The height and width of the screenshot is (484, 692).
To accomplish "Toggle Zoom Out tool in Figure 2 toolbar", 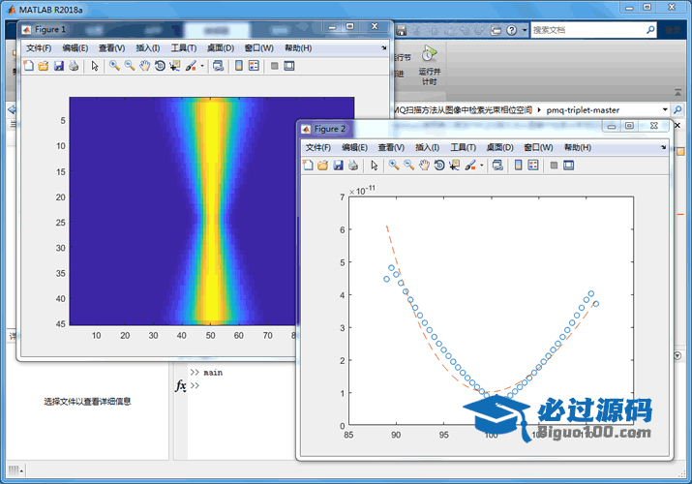I will (409, 165).
